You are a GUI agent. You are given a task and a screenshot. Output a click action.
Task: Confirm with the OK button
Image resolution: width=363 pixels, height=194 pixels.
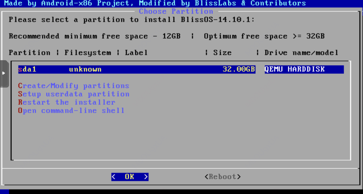pos(130,177)
